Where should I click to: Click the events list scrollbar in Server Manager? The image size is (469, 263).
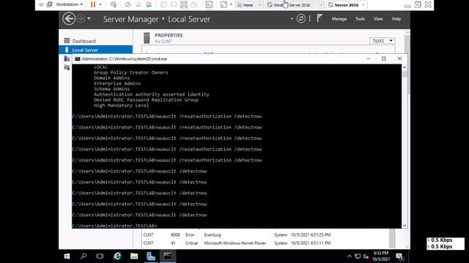click(392, 238)
